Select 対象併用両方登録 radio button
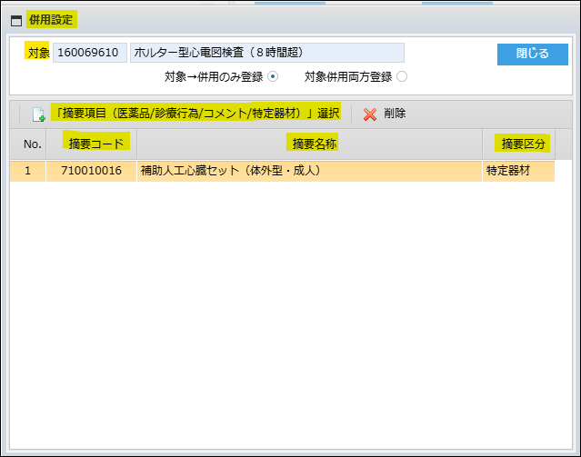This screenshot has height=457, width=581. (x=402, y=76)
